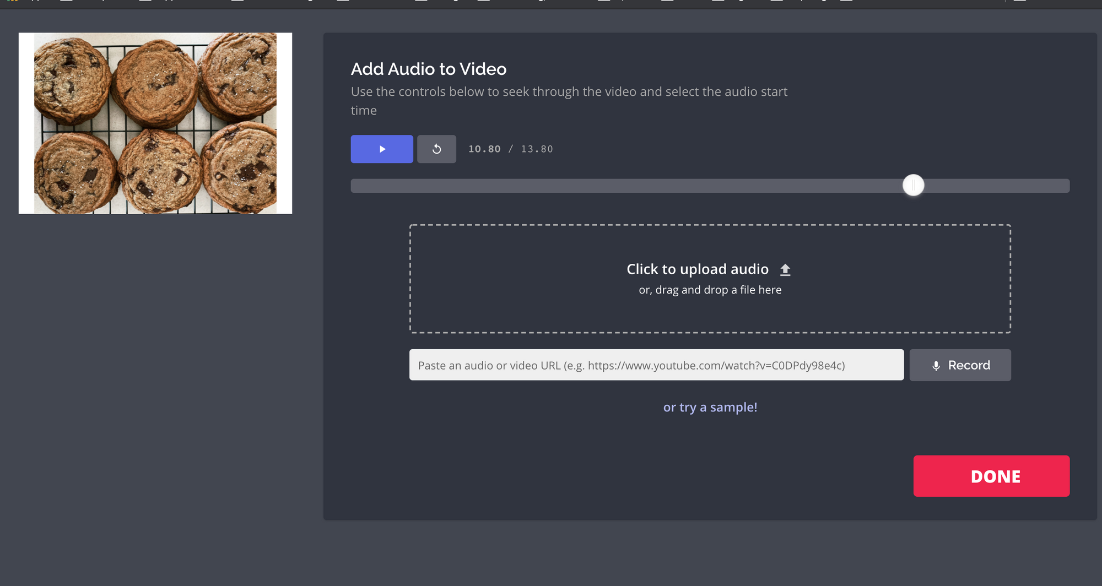This screenshot has height=586, width=1102.
Task: Click the current time value 10.80
Action: coord(484,149)
